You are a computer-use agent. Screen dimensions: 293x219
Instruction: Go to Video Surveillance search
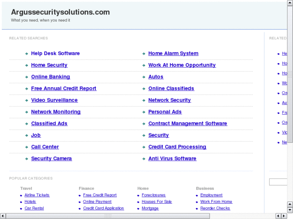coord(54,100)
